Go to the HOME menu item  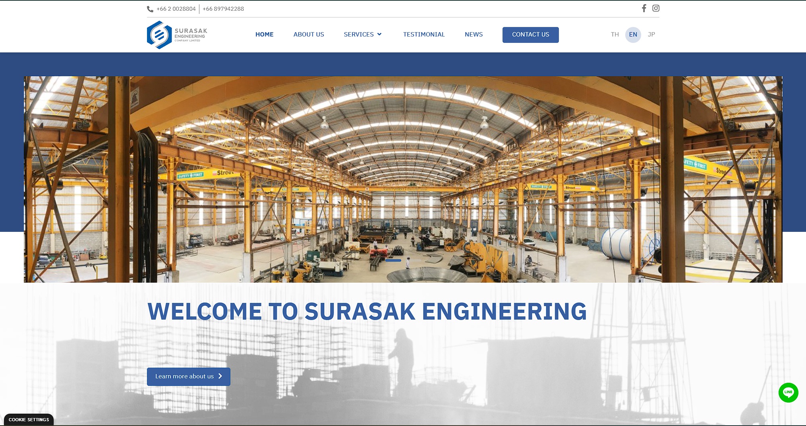(x=264, y=35)
